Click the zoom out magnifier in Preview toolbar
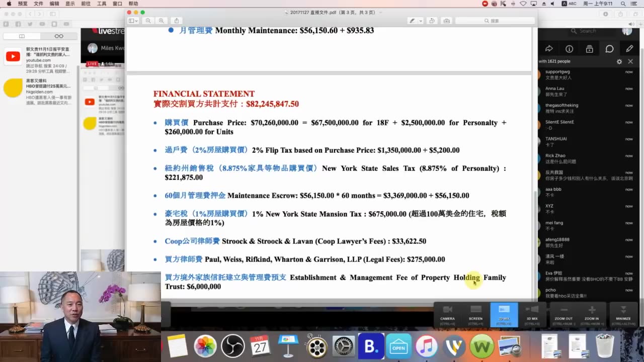The width and height of the screenshot is (644, 362). [148, 21]
